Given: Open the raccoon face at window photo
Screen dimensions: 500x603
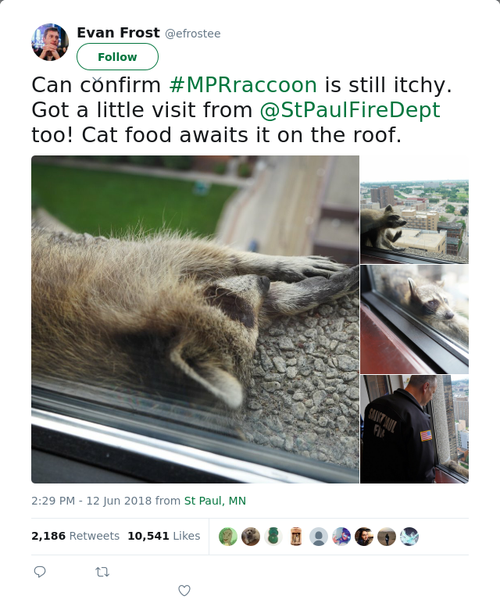Looking at the screenshot, I should 415,319.
